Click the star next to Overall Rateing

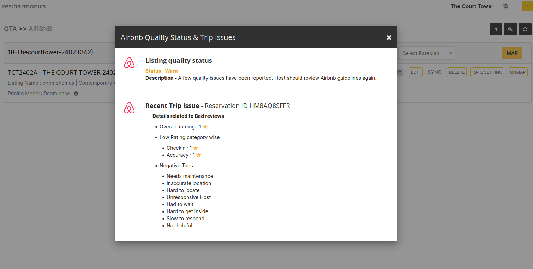[205, 127]
